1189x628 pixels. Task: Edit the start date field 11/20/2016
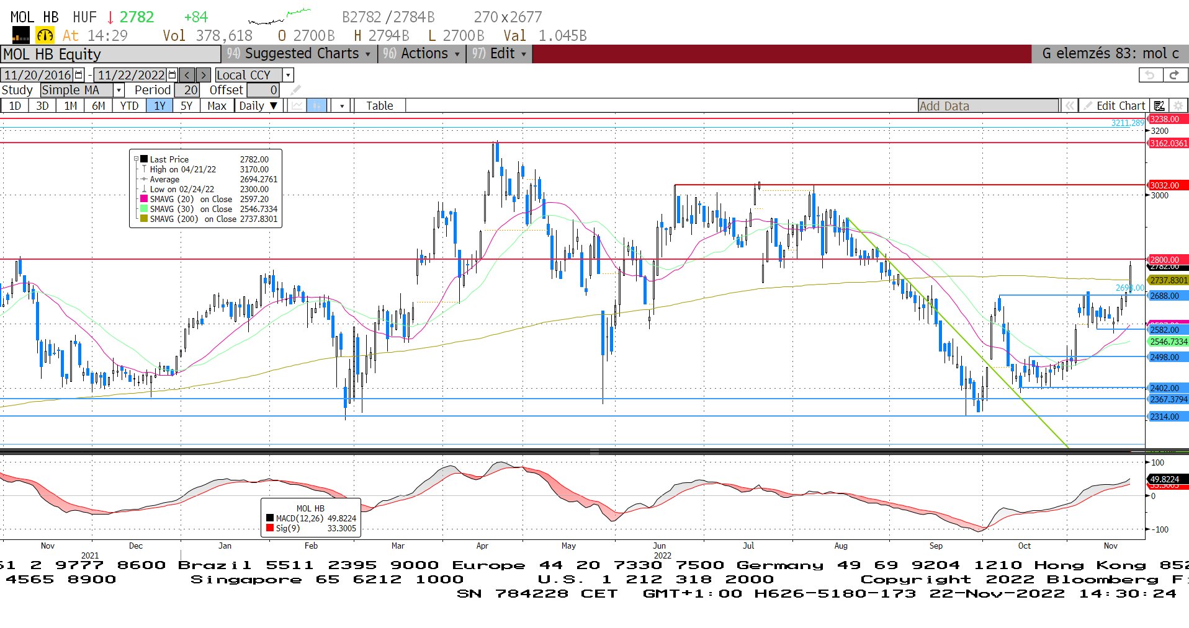[37, 75]
